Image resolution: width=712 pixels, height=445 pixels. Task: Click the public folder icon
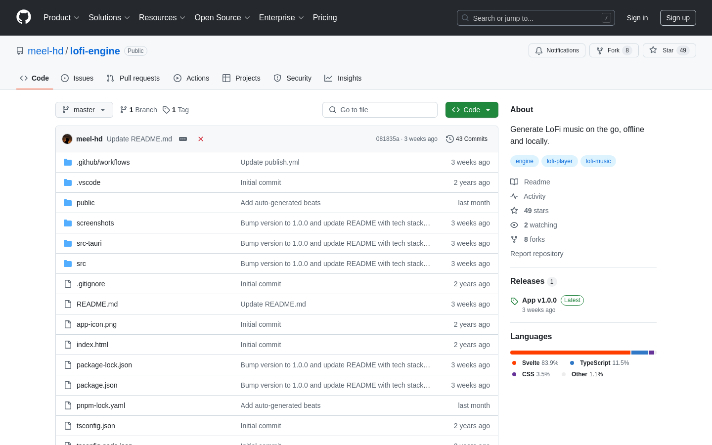point(68,203)
